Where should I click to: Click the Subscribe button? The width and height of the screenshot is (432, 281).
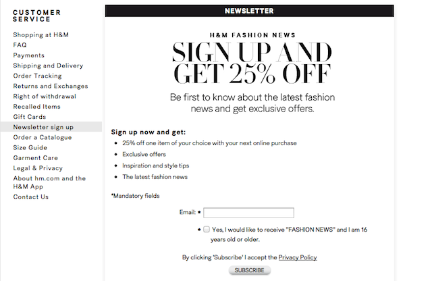249,270
